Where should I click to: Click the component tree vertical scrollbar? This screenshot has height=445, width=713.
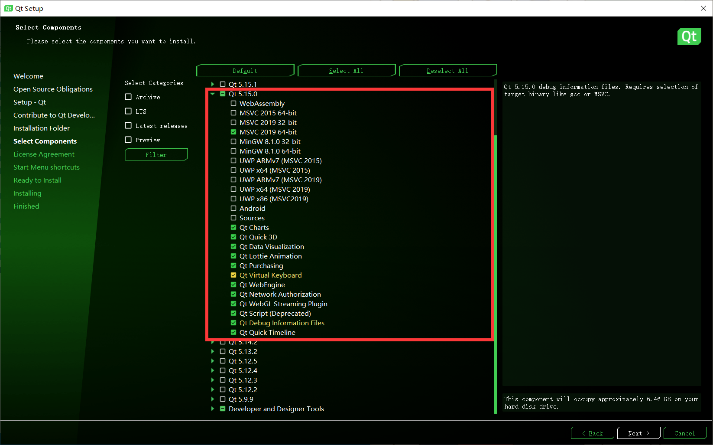coord(496,274)
